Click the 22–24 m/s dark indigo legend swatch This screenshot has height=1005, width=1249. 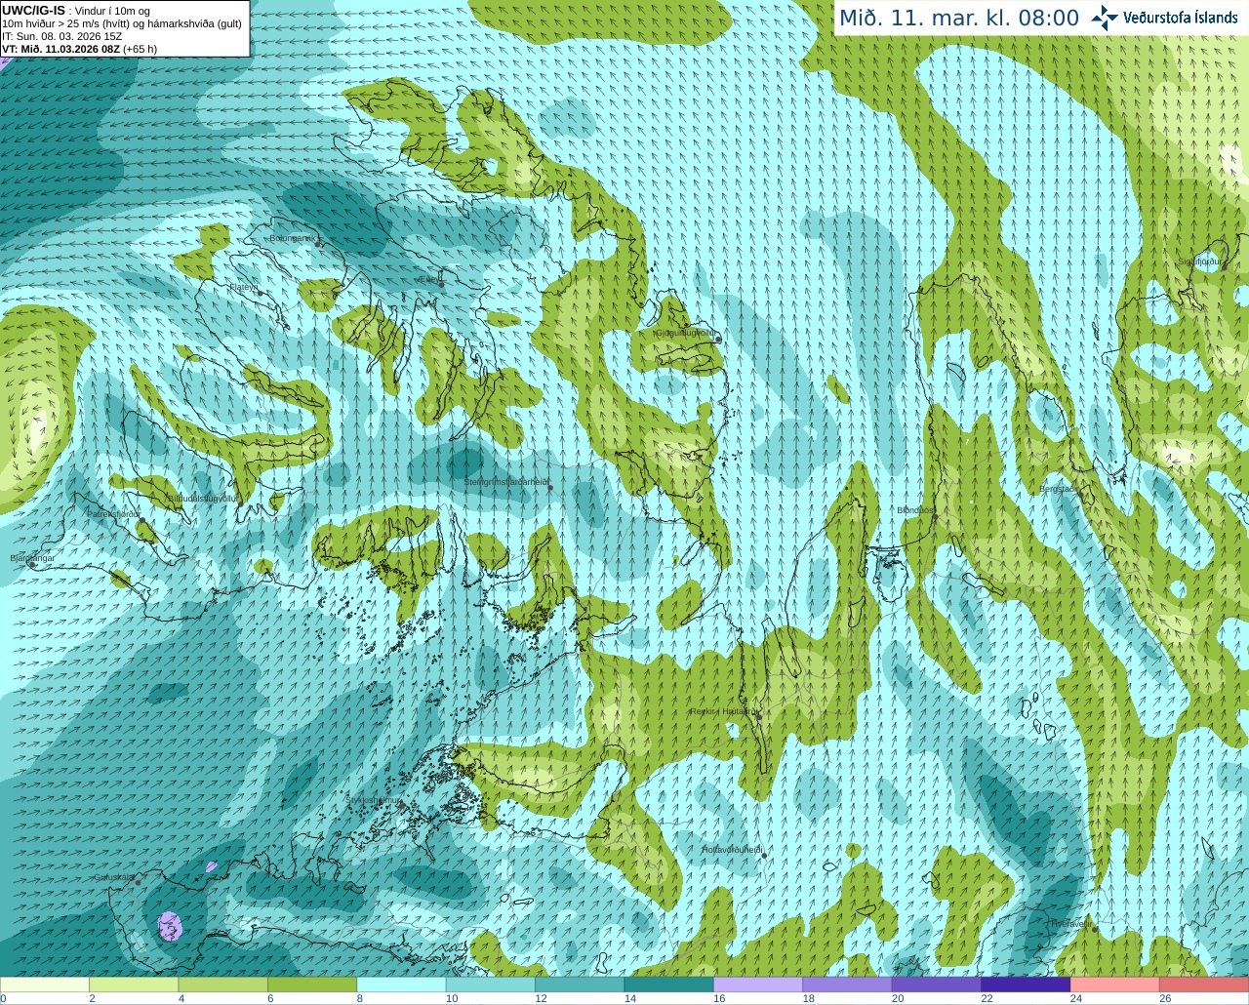tap(1026, 985)
